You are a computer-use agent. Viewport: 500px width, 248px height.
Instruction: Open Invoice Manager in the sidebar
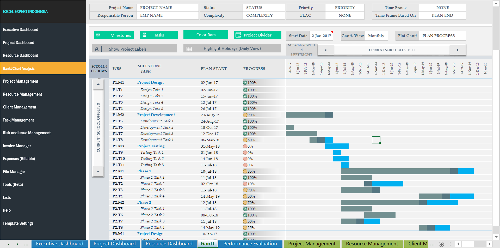tap(17, 146)
